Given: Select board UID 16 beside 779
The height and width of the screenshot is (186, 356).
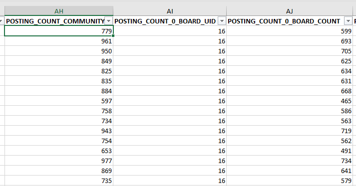Looking at the screenshot, I should point(170,31).
